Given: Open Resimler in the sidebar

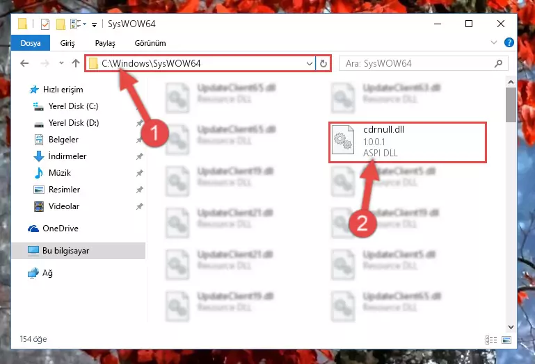Looking at the screenshot, I should [x=64, y=190].
